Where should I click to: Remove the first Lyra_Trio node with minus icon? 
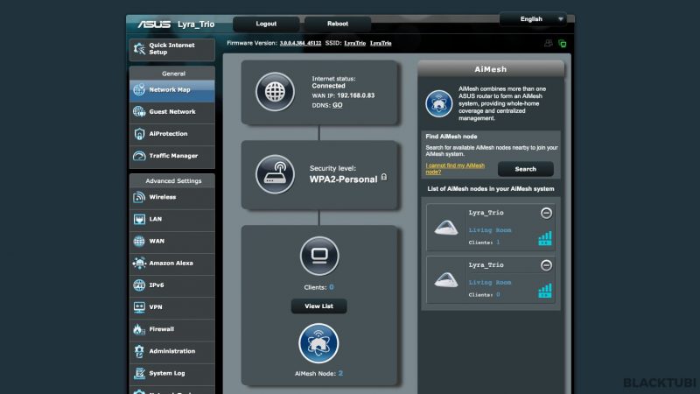pyautogui.click(x=546, y=213)
